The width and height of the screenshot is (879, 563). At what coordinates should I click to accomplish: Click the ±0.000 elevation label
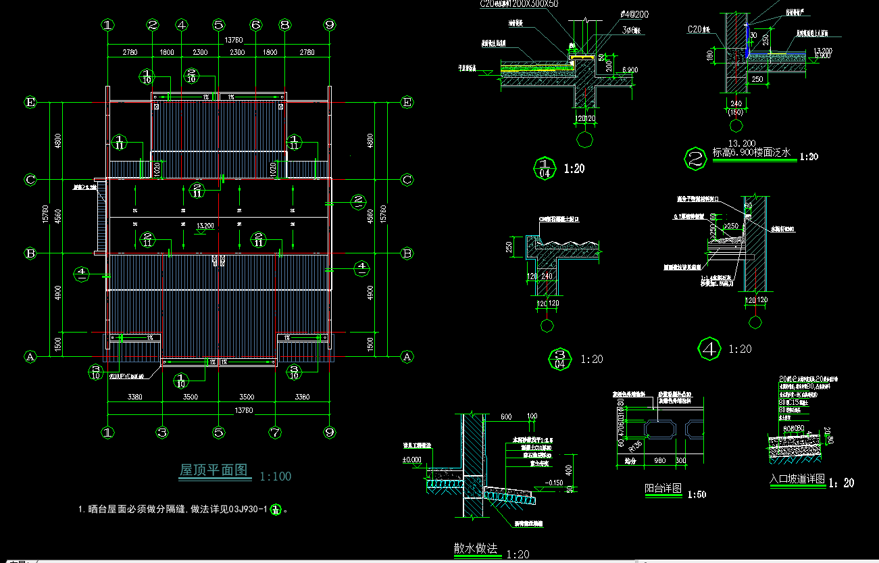pos(413,461)
